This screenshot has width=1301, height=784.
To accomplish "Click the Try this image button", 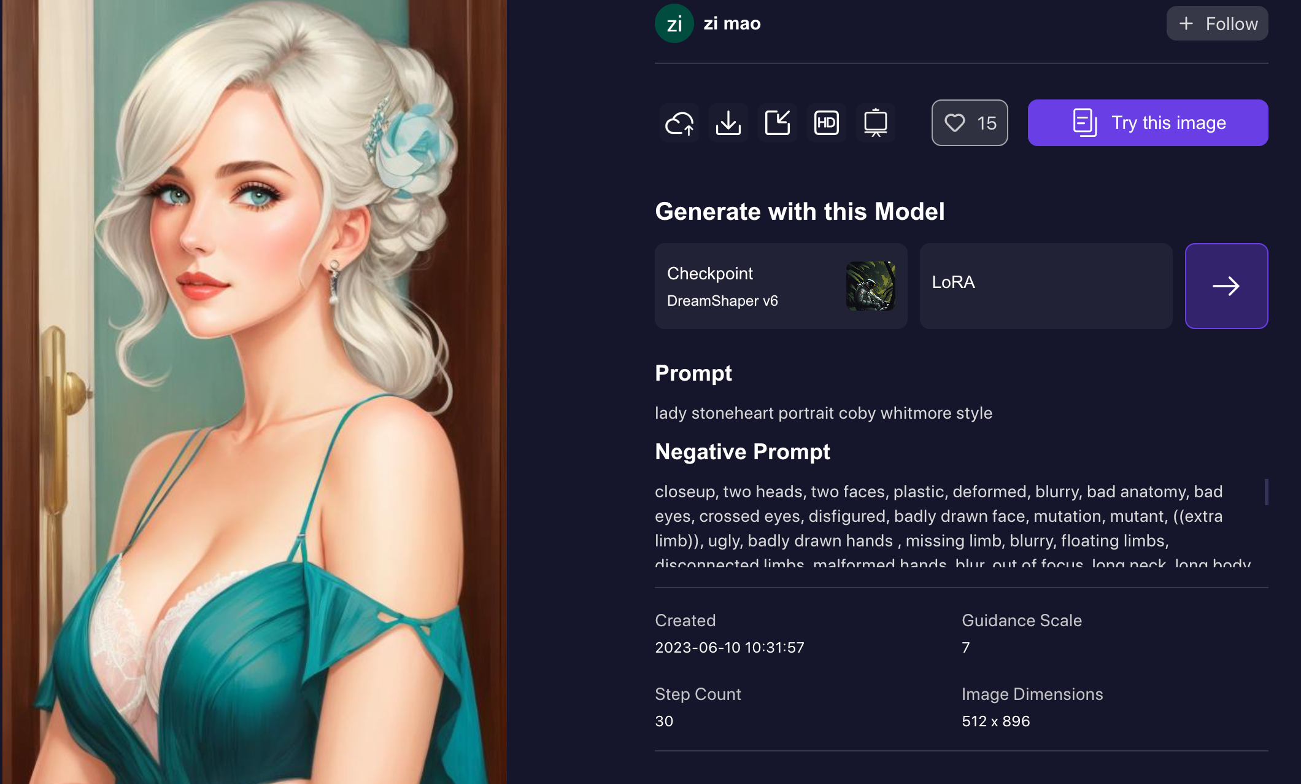I will click(x=1148, y=123).
